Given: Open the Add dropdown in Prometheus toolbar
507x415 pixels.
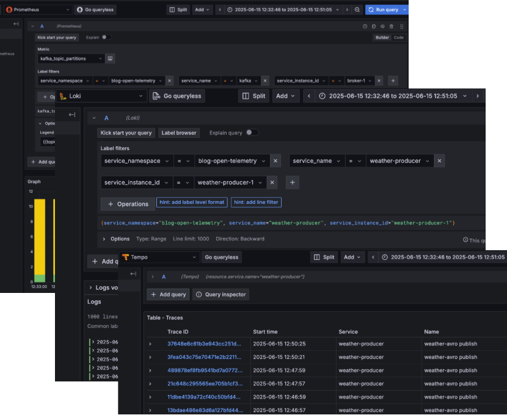Looking at the screenshot, I should (202, 10).
